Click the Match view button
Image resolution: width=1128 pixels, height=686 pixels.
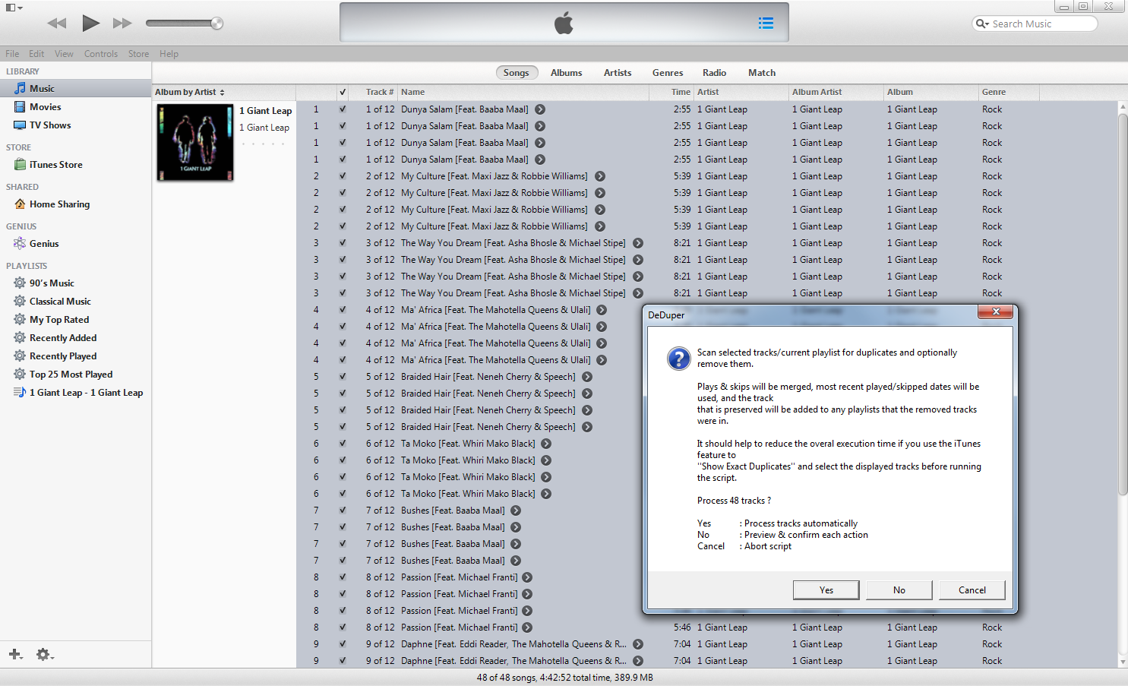tap(762, 73)
